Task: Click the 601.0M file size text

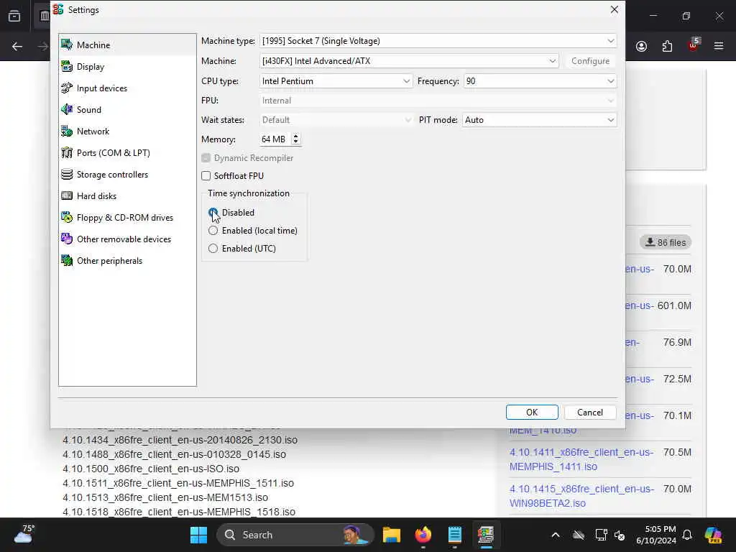Action: pyautogui.click(x=674, y=306)
